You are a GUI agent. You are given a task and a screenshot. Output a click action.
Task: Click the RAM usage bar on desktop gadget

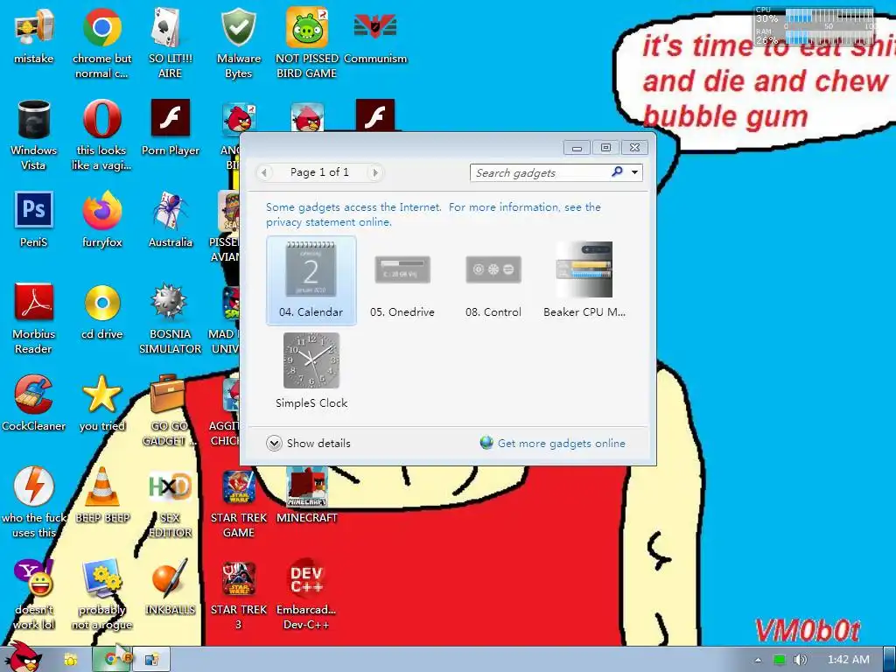(x=830, y=38)
